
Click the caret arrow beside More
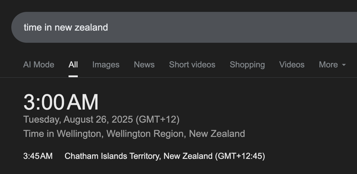pyautogui.click(x=344, y=65)
